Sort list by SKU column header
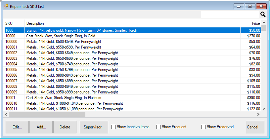Screen dimensions: 270x139 (13, 23)
